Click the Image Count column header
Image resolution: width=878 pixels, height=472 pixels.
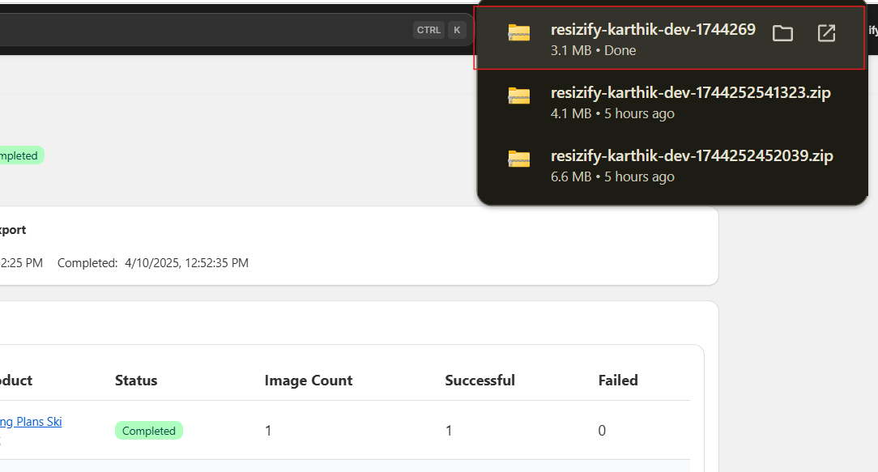[x=309, y=380]
